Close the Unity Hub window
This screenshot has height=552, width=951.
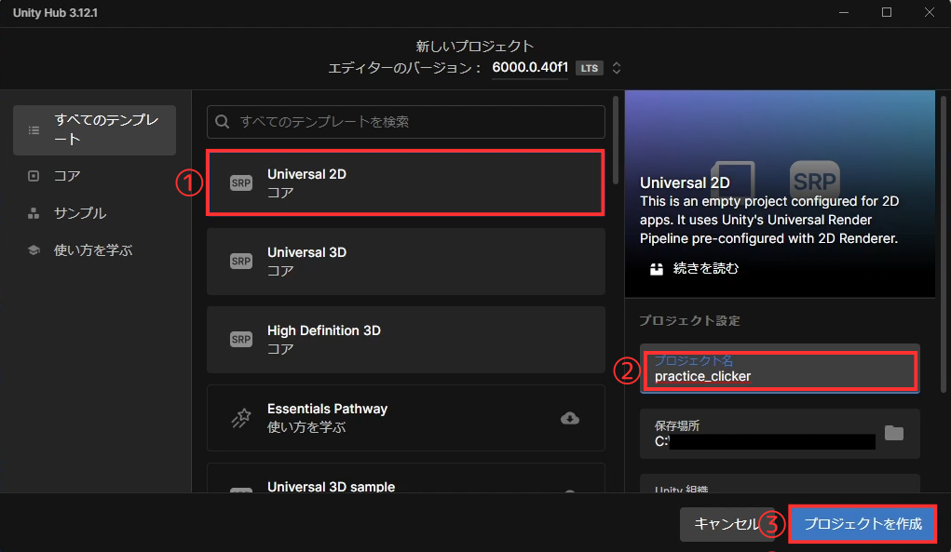pos(930,13)
